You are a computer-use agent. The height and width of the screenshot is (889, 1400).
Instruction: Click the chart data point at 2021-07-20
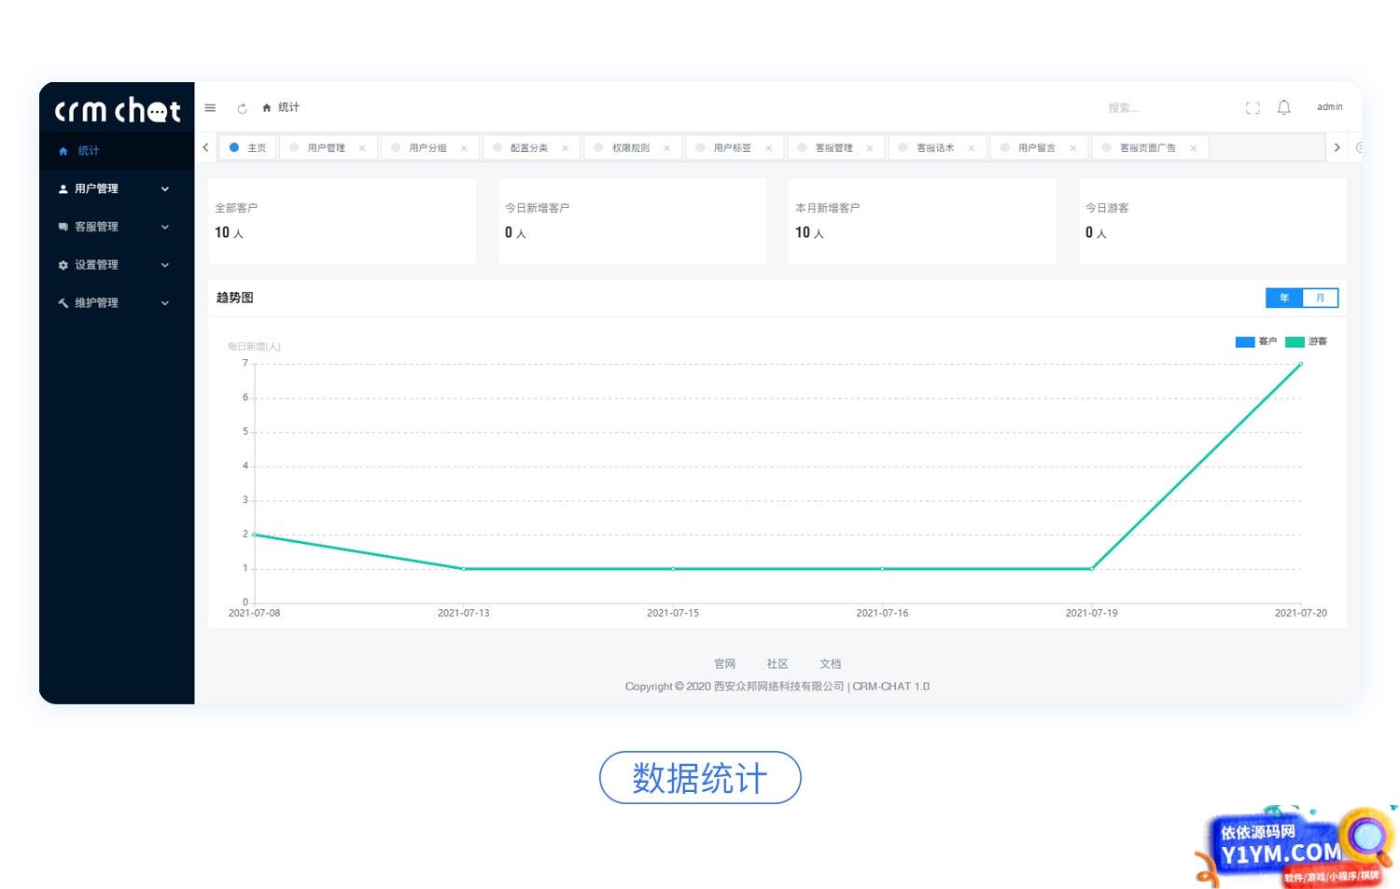[x=1301, y=364]
